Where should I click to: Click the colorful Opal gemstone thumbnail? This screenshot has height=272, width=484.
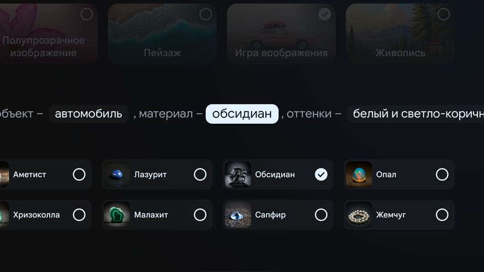359,174
